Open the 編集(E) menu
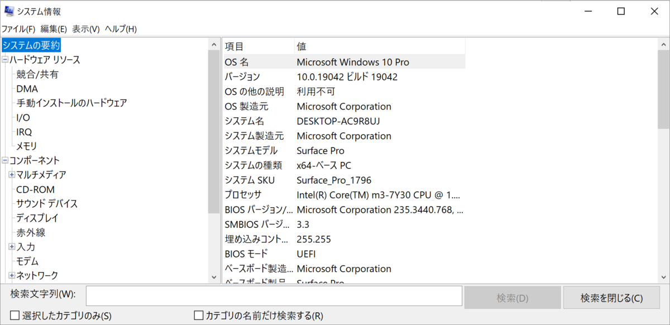The width and height of the screenshot is (670, 325). [54, 29]
